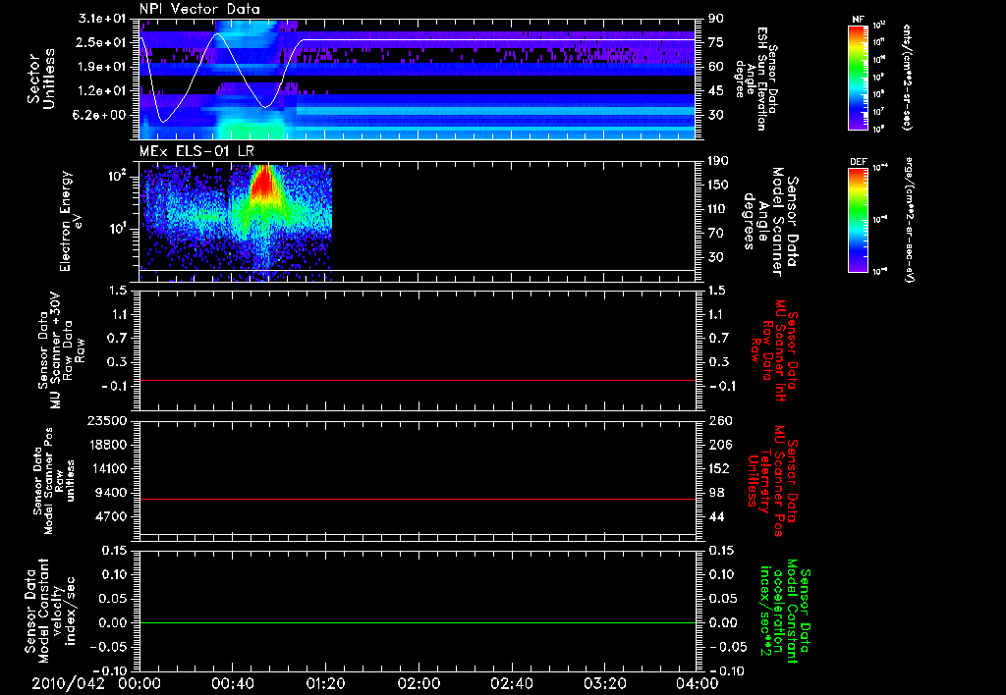Select the "NPI Vector Data" panel title
1006x695 pixels.
199,9
